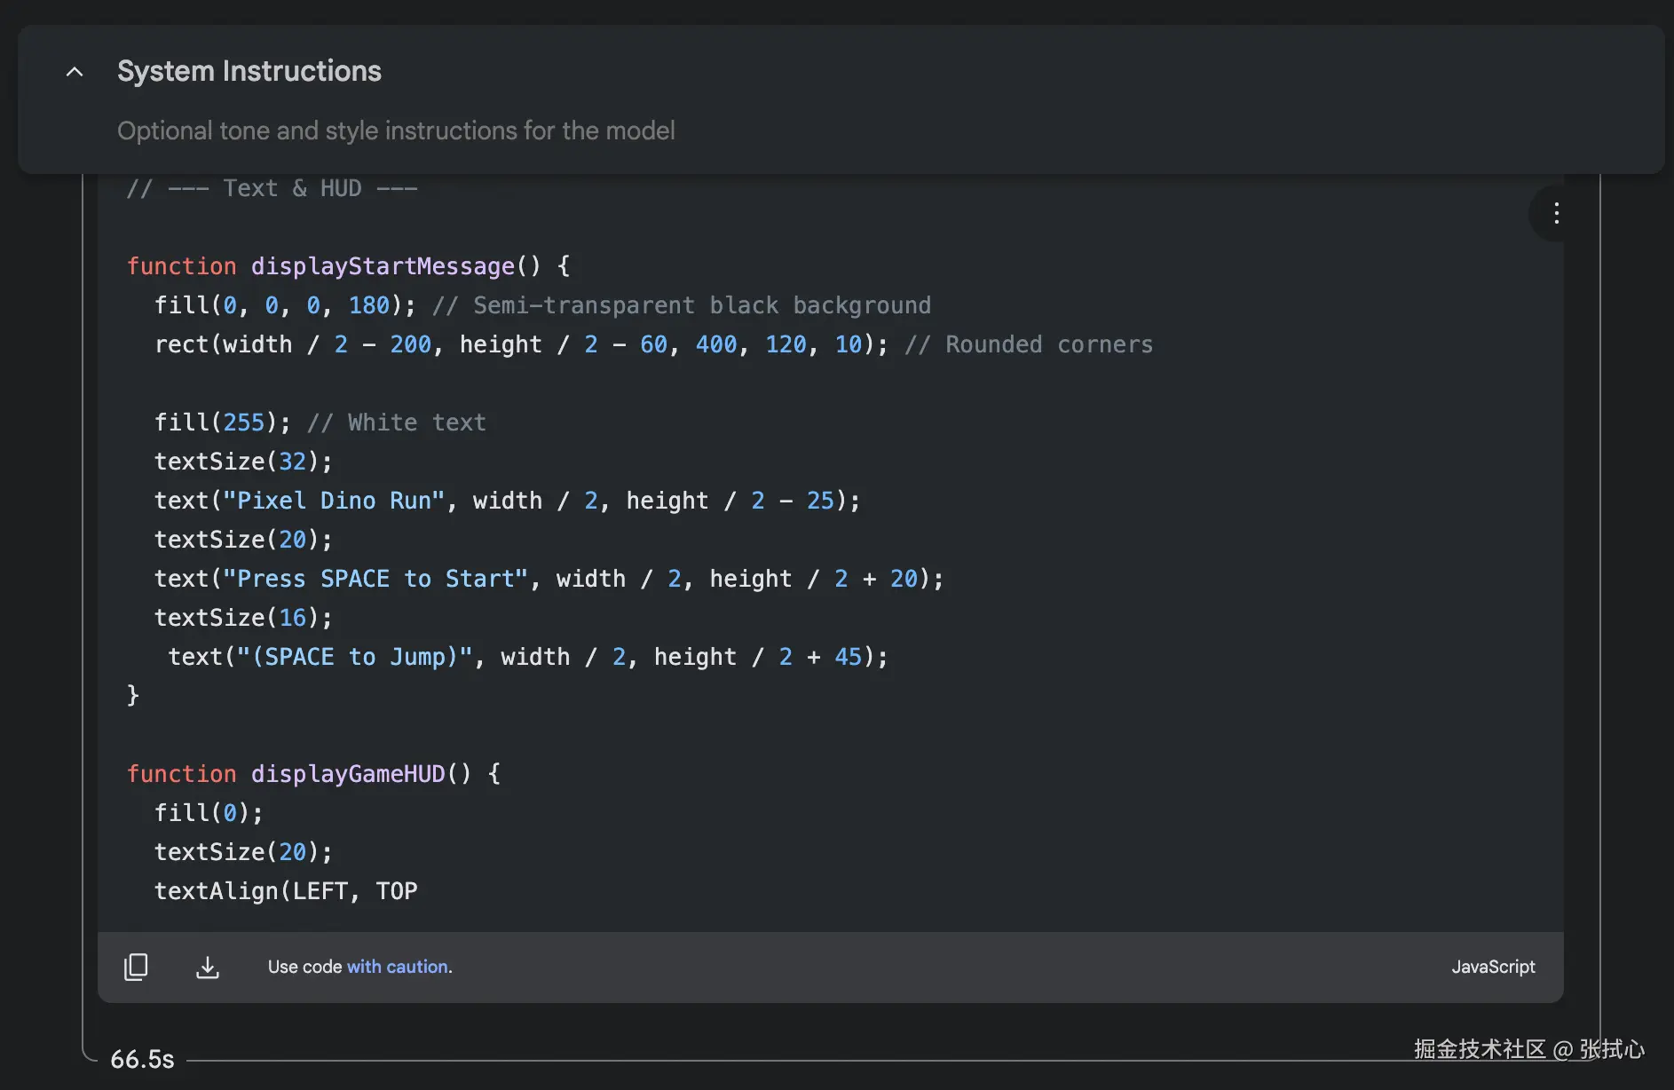The image size is (1674, 1090).
Task: Click the 'Semi-transparent black background' comment
Action: coord(682,305)
